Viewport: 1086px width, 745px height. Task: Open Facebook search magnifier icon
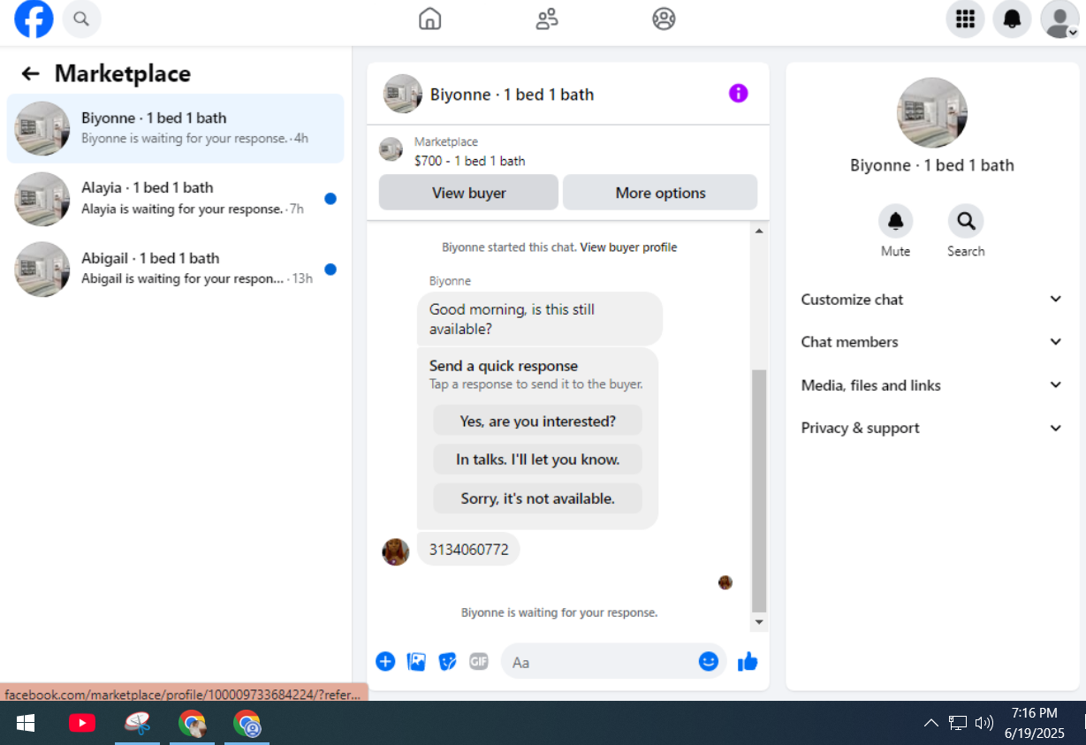coord(81,19)
